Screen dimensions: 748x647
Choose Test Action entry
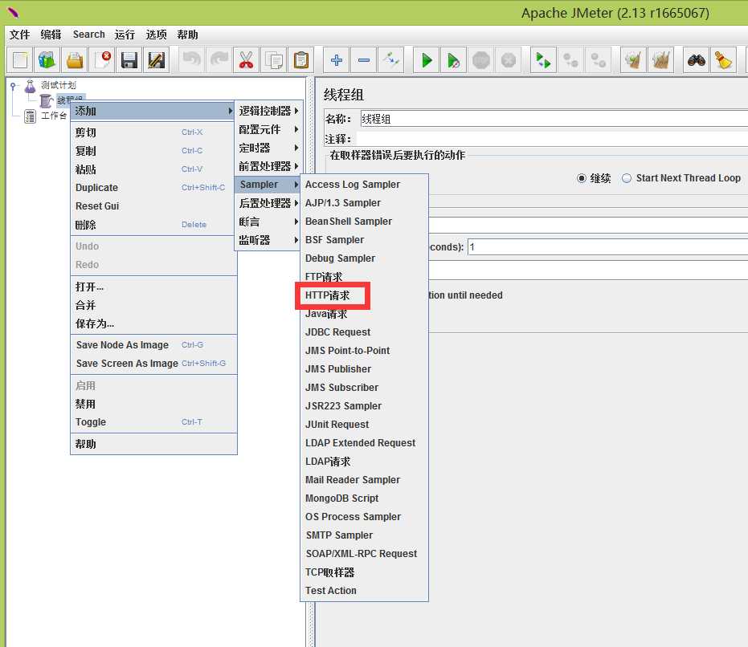[x=330, y=591]
